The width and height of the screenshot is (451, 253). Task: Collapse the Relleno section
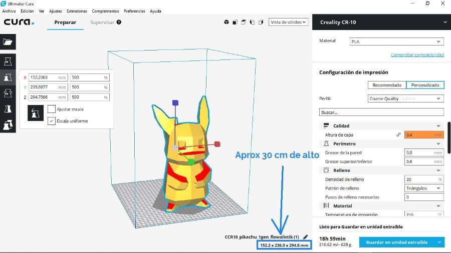tap(438, 170)
